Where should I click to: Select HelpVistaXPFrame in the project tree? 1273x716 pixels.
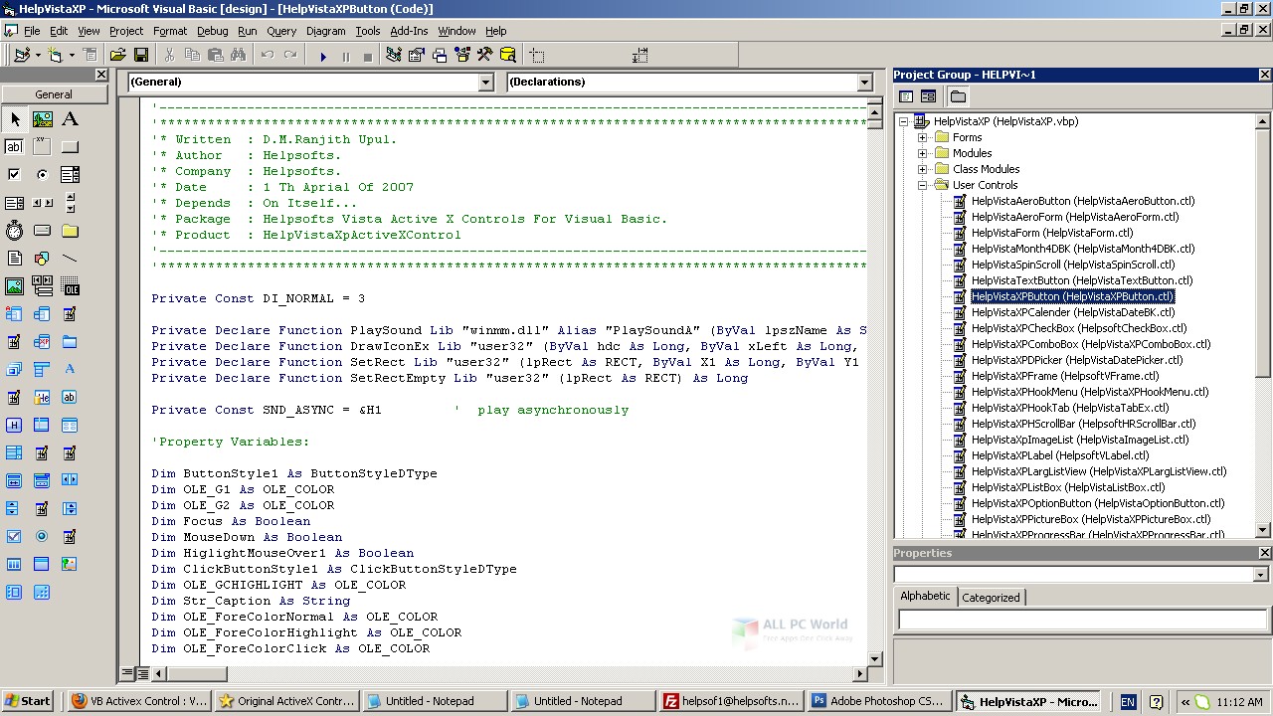coord(1064,376)
